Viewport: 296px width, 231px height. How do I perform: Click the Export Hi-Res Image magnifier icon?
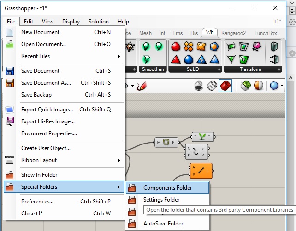(x=10, y=121)
